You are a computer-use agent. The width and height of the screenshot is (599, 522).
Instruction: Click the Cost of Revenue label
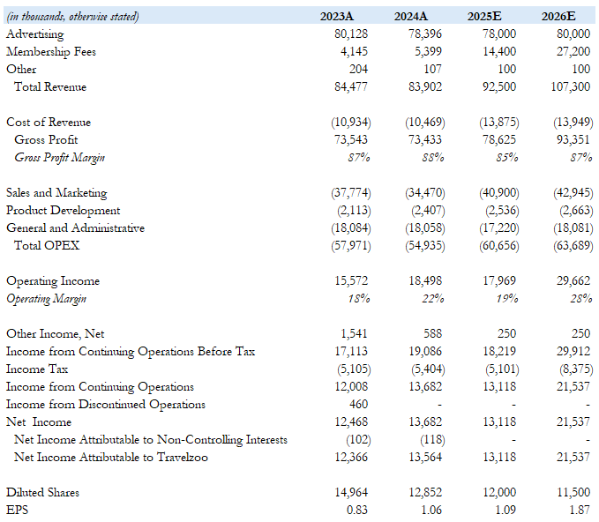pos(49,123)
